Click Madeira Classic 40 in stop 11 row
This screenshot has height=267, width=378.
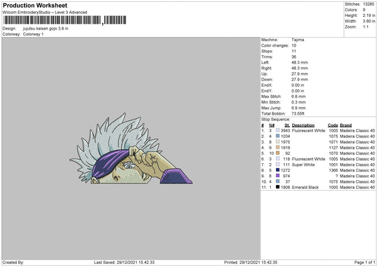pos(357,187)
